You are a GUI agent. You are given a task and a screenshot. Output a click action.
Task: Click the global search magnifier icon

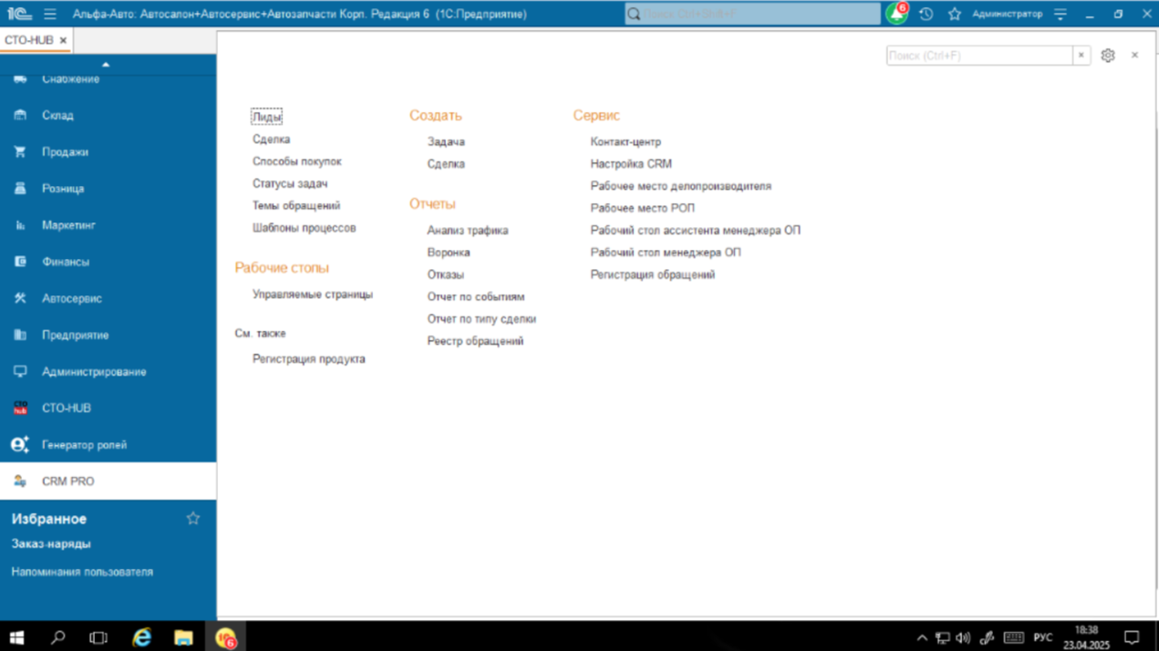point(634,14)
